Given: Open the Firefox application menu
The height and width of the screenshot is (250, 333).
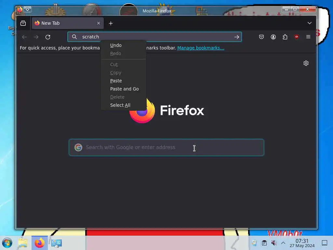Looking at the screenshot, I should pos(308,37).
